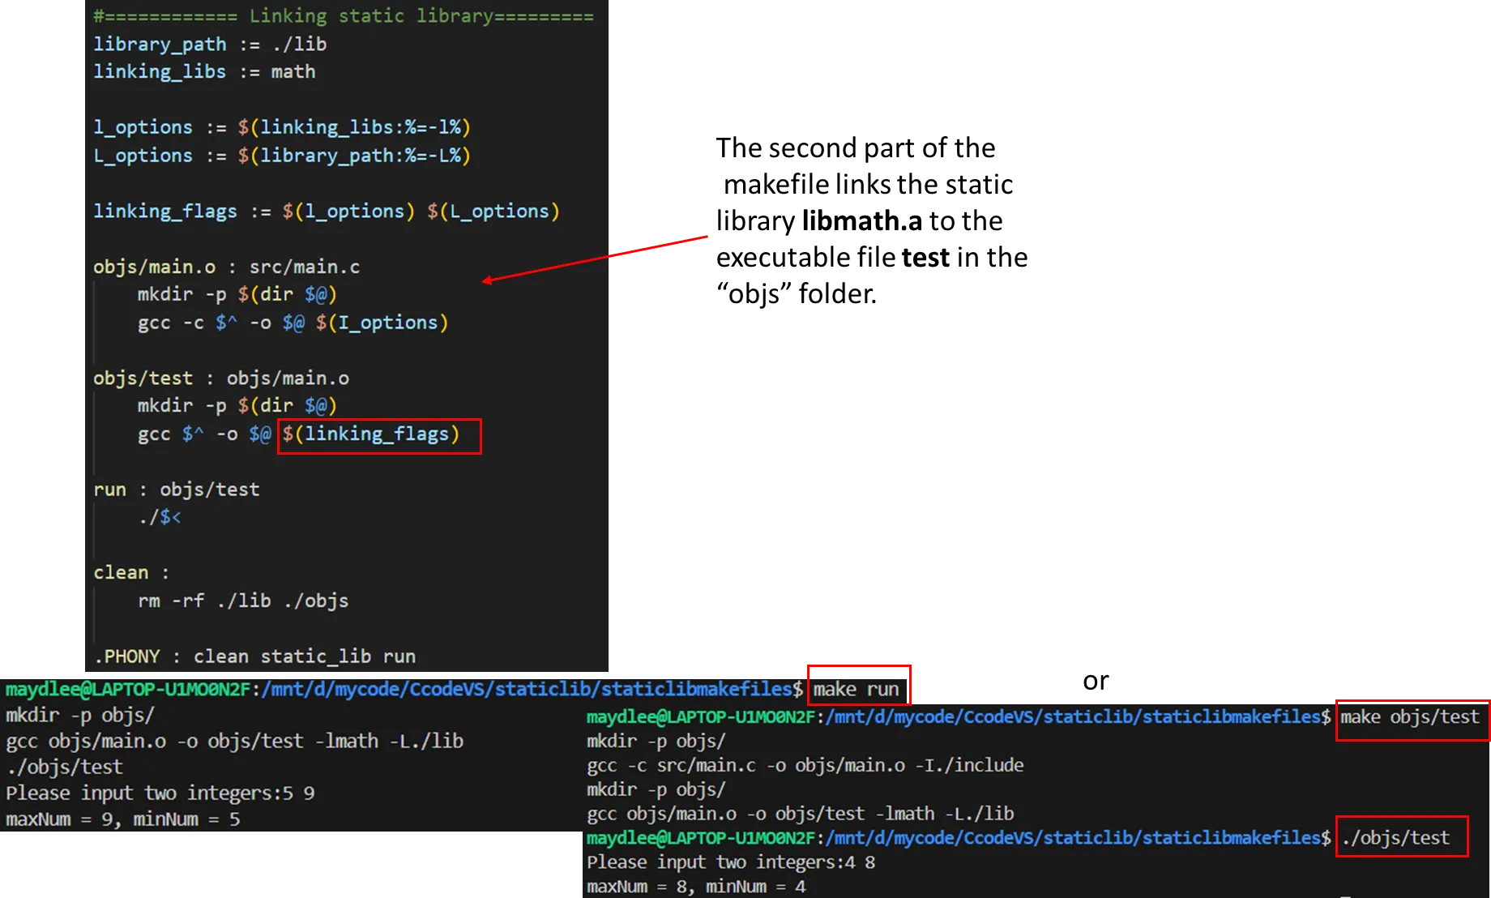
Task: Click the 'rm -rf ./lib ./objs' command
Action: [x=242, y=601]
